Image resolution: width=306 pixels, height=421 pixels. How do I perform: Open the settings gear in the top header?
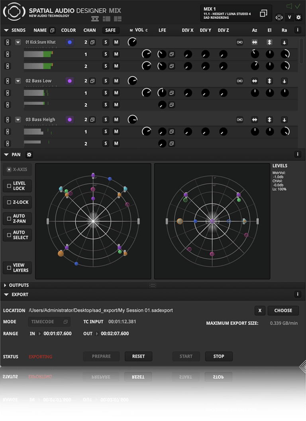point(298,17)
